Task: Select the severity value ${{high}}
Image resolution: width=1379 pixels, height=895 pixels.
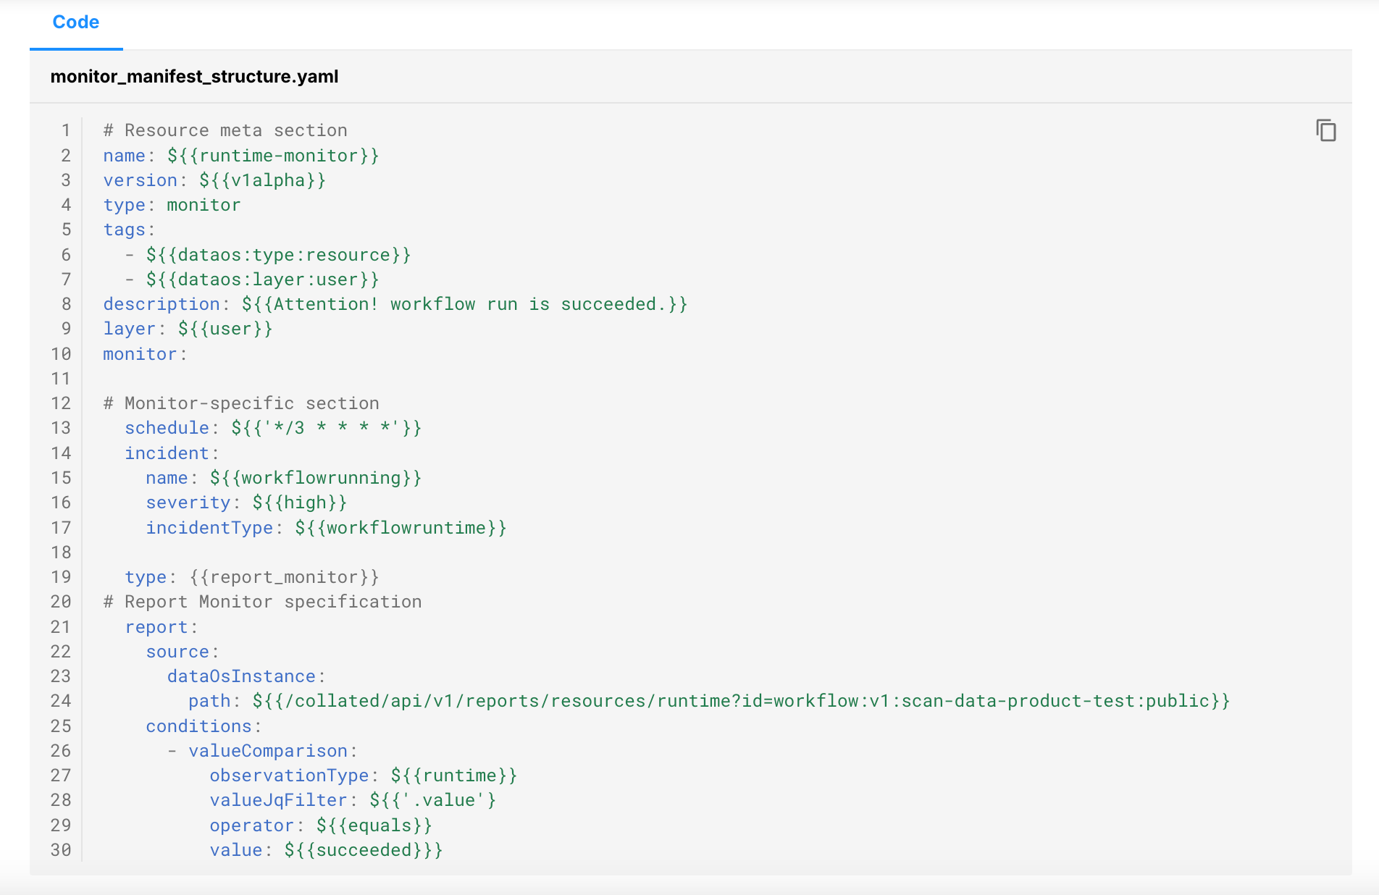Action: pos(298,503)
